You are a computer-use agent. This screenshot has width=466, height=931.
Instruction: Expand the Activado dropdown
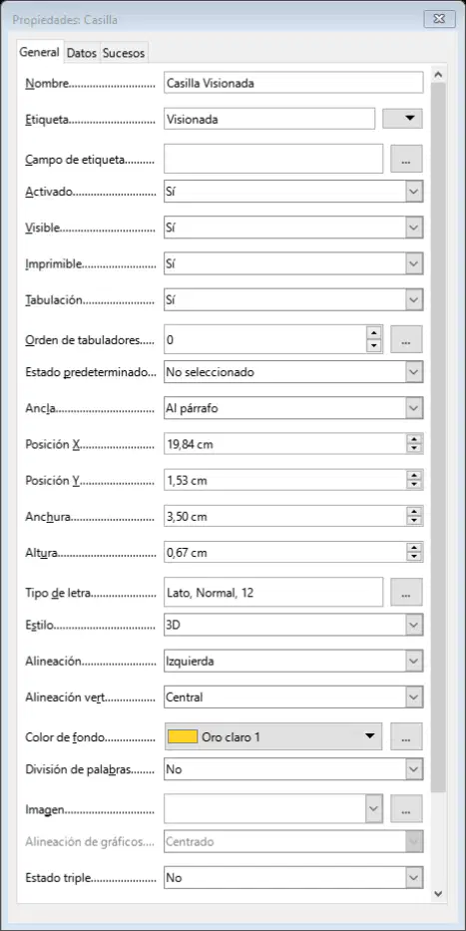(x=414, y=192)
